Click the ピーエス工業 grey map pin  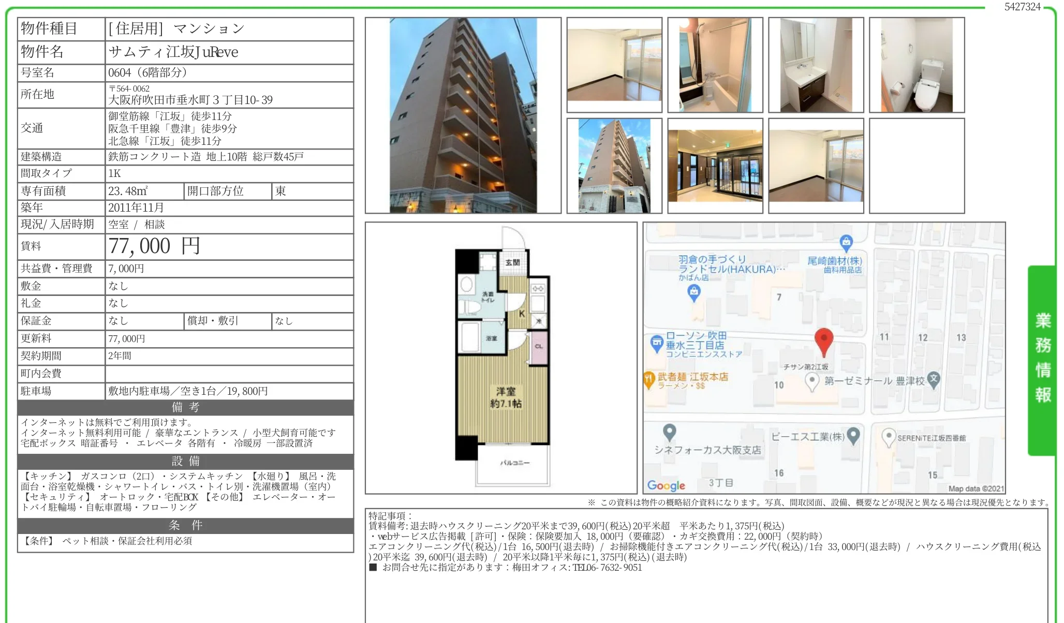[x=854, y=435]
